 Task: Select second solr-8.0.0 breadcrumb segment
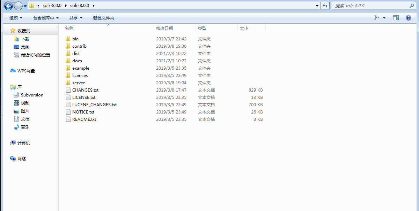click(80, 6)
